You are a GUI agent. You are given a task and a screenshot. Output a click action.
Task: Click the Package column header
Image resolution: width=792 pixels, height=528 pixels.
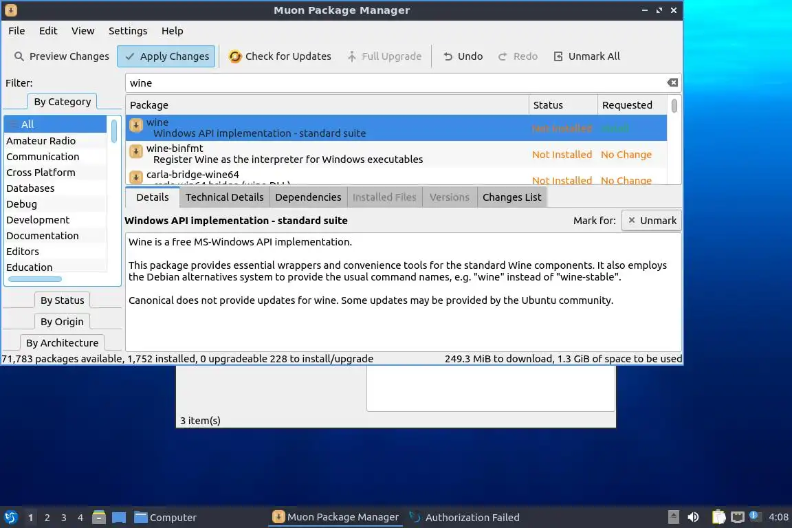(327, 105)
